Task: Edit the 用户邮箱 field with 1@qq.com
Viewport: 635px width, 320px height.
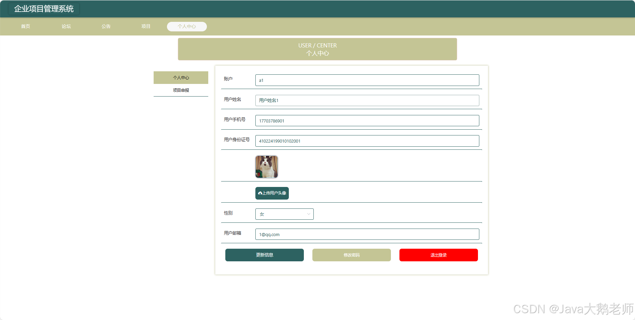Action: point(367,234)
